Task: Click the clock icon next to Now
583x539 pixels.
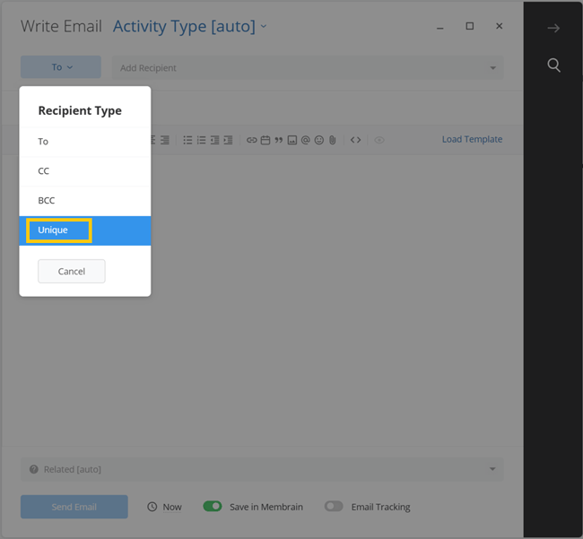Action: coord(152,507)
